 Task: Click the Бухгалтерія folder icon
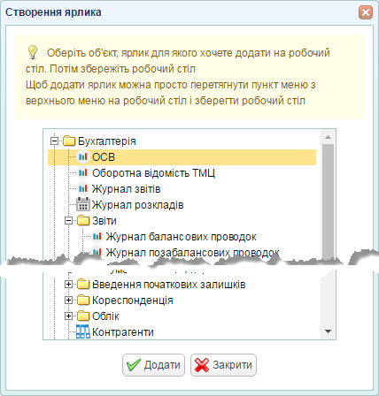point(69,141)
